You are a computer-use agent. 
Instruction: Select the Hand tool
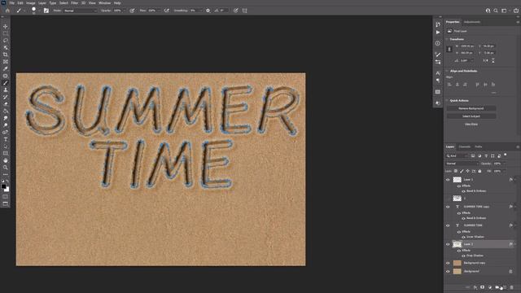point(6,160)
